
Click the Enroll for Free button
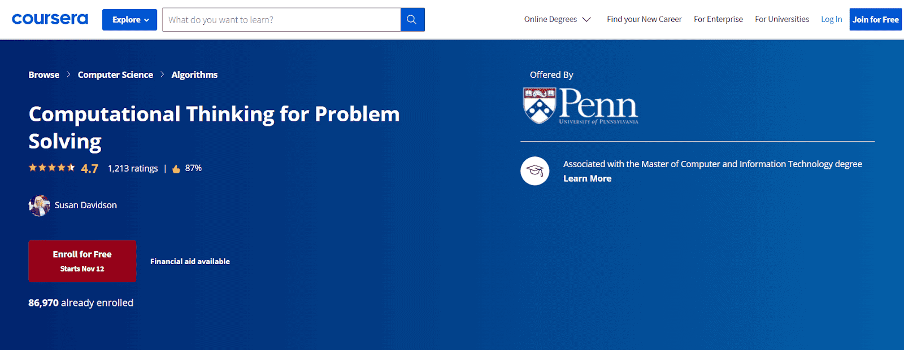tap(82, 261)
